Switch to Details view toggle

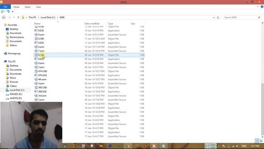click(x=257, y=141)
